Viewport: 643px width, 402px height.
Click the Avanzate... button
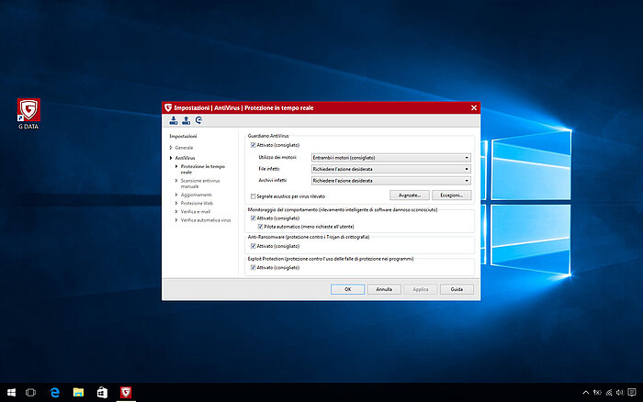click(x=410, y=195)
